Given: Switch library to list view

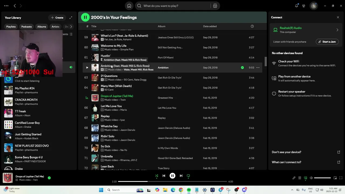Looking at the screenshot, I should point(71,34).
